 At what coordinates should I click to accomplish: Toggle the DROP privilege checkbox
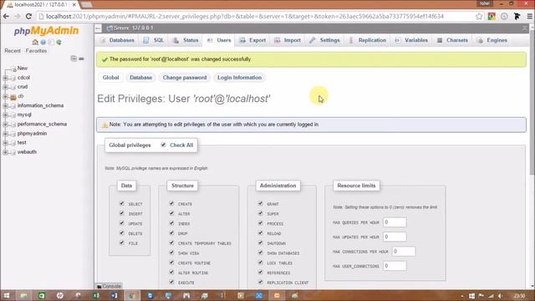[171, 233]
